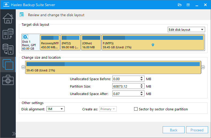The width and height of the screenshot is (211, 138).
Task: Increase Partition Size value
Action: [142, 85]
